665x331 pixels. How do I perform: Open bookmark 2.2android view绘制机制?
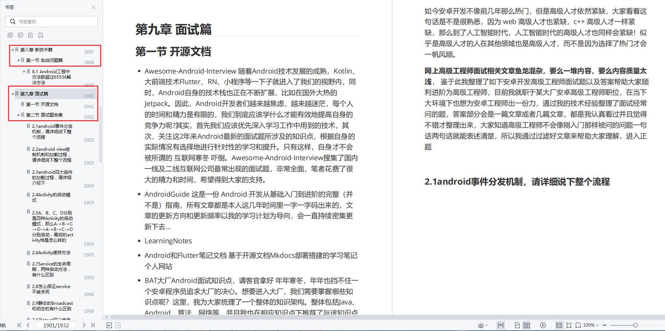point(51,154)
